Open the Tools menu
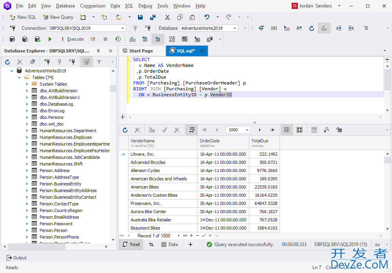 click(x=163, y=6)
